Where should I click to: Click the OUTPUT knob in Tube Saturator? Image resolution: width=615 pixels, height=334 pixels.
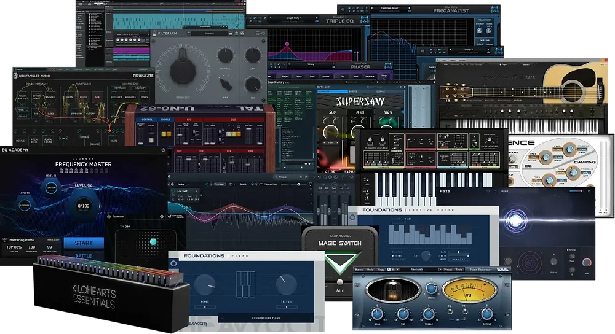point(486,314)
